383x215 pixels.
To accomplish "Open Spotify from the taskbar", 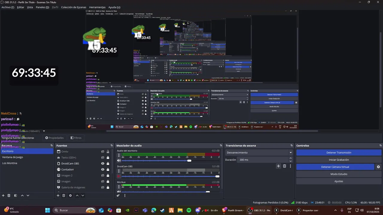I will tap(189, 210).
